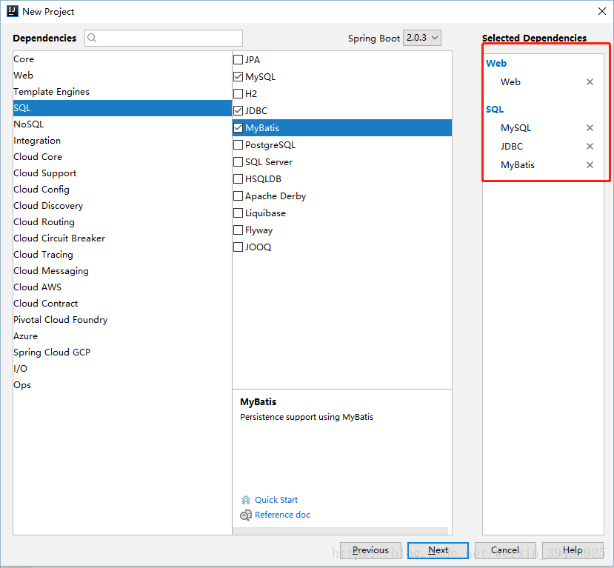Viewport: 614px width, 568px height.
Task: Select Cloud Messaging category
Action: click(x=122, y=271)
